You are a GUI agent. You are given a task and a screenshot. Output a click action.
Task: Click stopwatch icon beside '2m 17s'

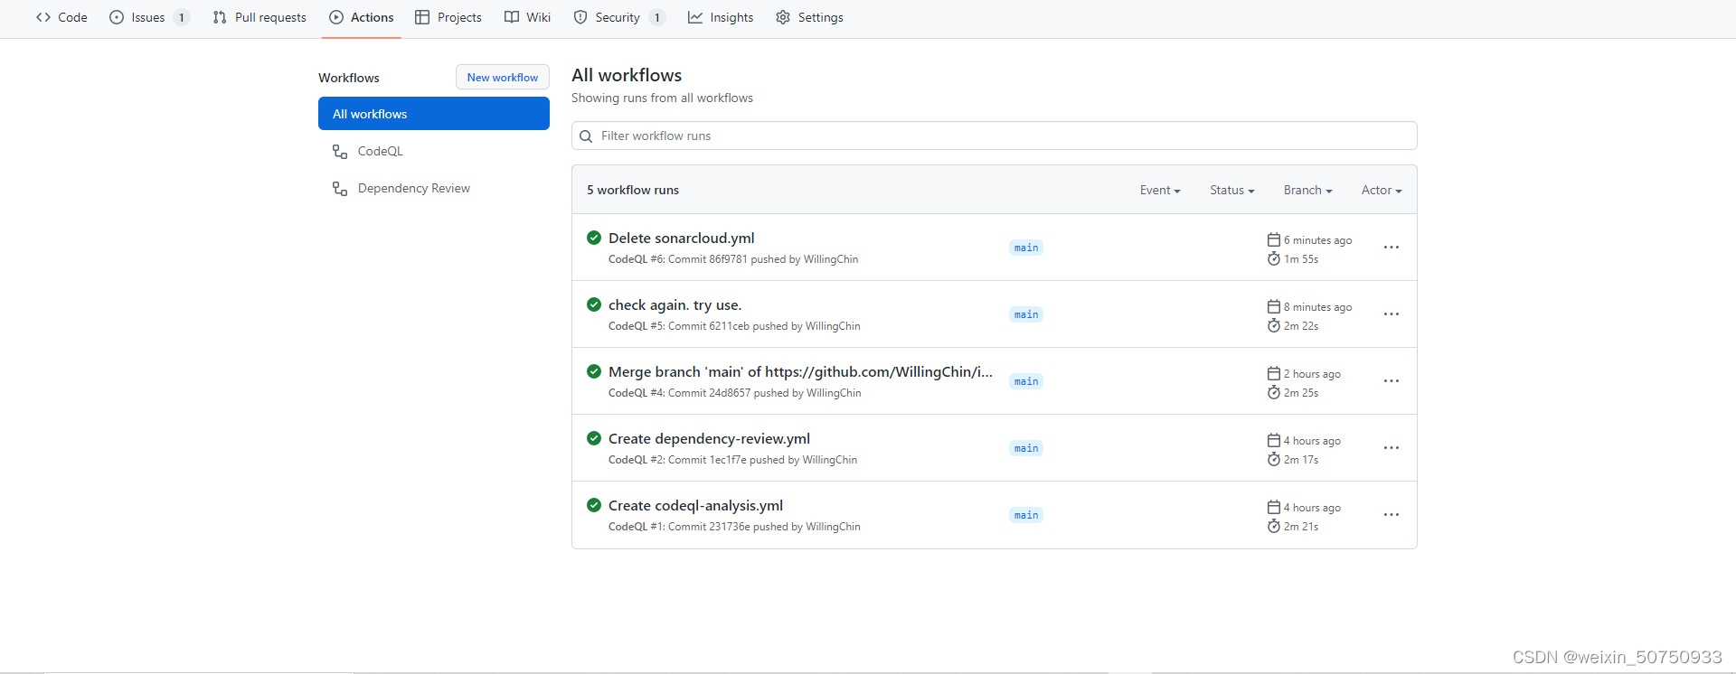[1274, 459]
